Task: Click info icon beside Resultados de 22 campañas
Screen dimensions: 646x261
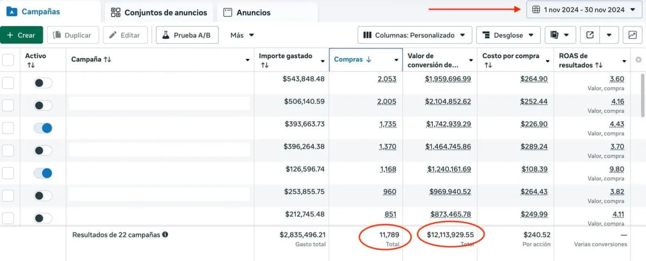Action: (x=165, y=235)
